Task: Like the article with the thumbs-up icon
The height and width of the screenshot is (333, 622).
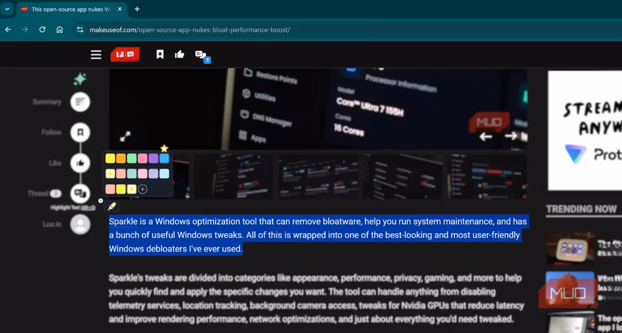Action: coord(179,54)
